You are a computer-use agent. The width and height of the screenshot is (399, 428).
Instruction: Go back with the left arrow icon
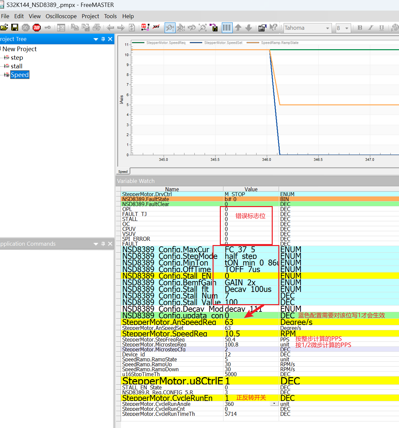(110, 28)
